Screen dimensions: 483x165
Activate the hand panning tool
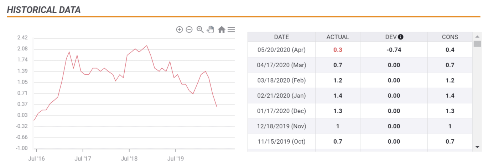tap(211, 30)
